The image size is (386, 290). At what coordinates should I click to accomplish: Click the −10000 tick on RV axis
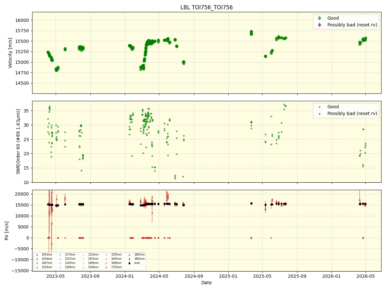(x=21, y=260)
